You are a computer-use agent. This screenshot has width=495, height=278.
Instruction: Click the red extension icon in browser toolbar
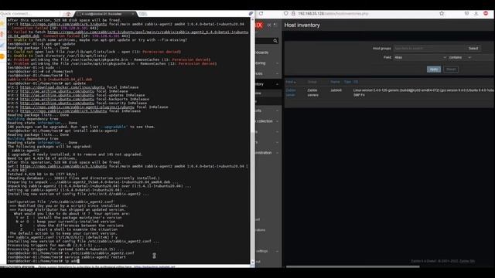point(486,14)
